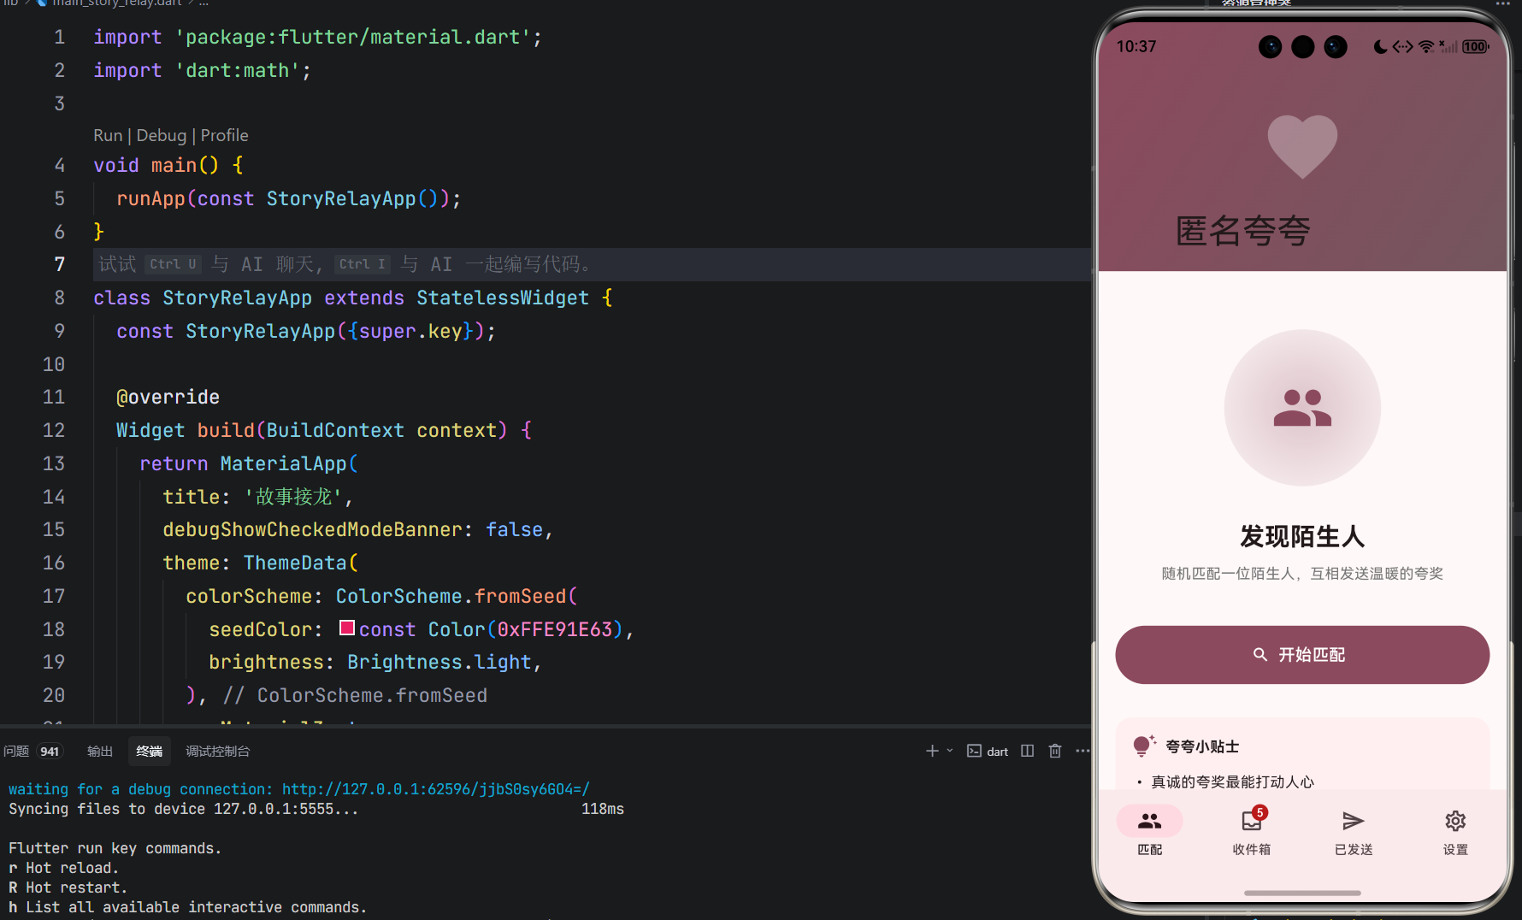
Task: Click the 941 problems count badge
Action: 50,752
